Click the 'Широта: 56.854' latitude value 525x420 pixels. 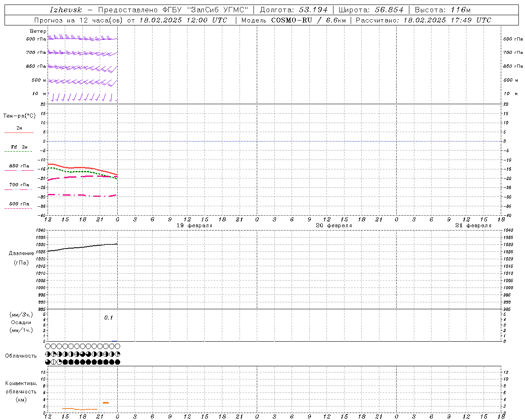click(x=371, y=10)
